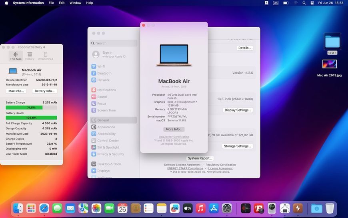Select Mac Air 2019.jpg desktop thumbnail
Viewport: 348px width, 218px height.
[329, 64]
